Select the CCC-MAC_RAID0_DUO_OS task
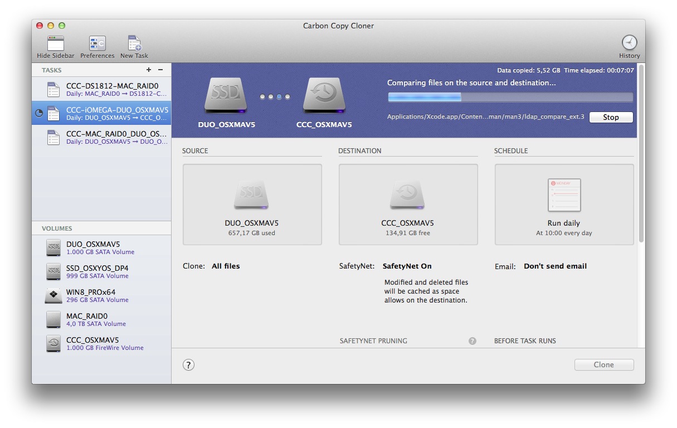677x428 pixels. coord(101,137)
